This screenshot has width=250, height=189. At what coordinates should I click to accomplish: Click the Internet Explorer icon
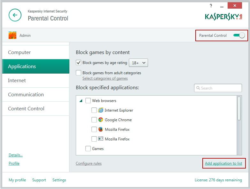[x=101, y=110]
